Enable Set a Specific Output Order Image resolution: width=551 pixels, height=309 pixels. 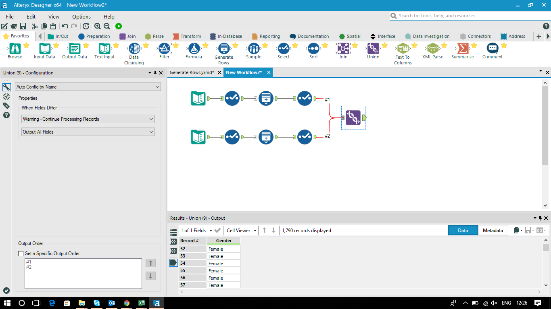(21, 253)
